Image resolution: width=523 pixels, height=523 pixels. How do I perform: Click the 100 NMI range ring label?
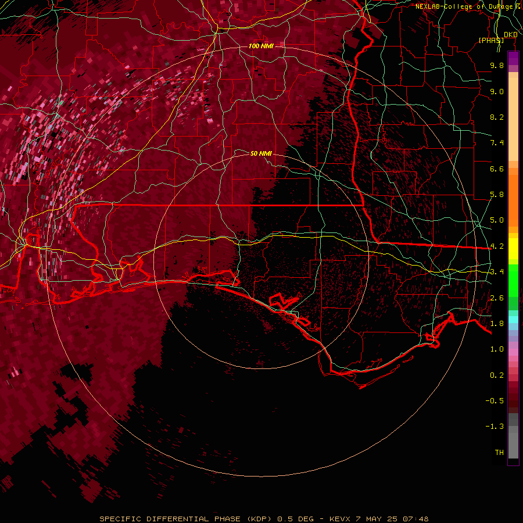pyautogui.click(x=261, y=46)
